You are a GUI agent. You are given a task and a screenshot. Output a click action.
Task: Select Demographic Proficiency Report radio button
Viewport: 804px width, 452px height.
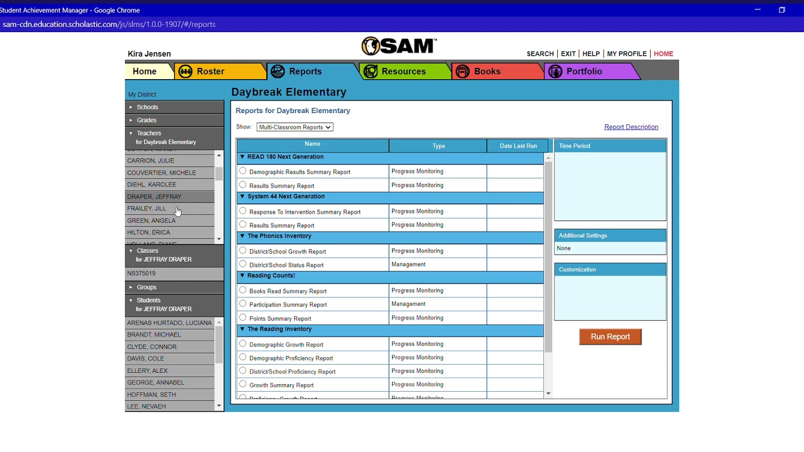[243, 357]
